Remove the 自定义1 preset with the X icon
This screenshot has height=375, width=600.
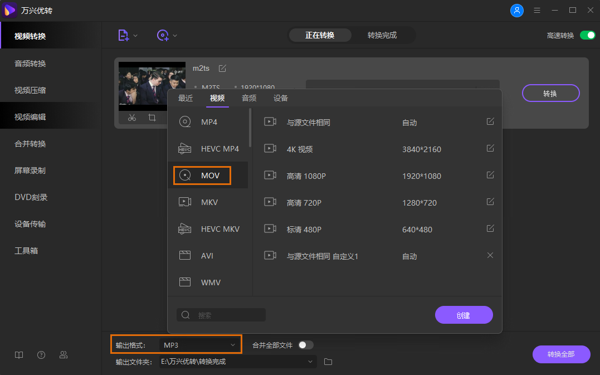490,255
